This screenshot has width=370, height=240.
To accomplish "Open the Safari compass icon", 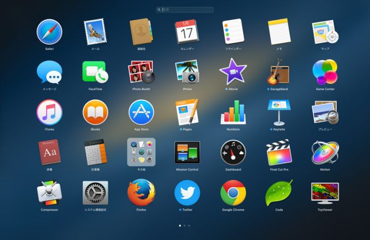I will (49, 32).
